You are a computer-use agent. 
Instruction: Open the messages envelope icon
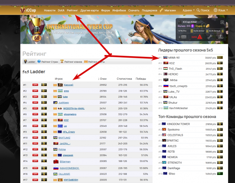point(184,37)
